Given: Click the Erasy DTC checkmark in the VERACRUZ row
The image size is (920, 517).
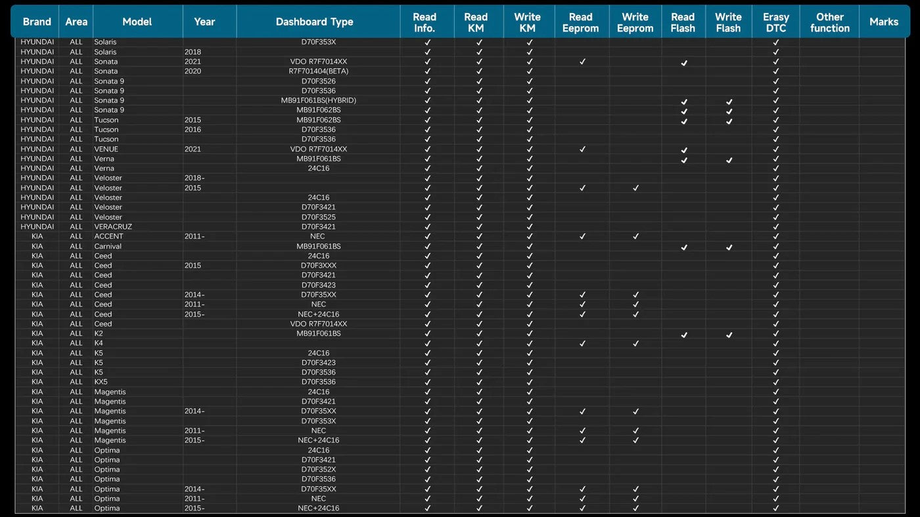Looking at the screenshot, I should pos(775,227).
